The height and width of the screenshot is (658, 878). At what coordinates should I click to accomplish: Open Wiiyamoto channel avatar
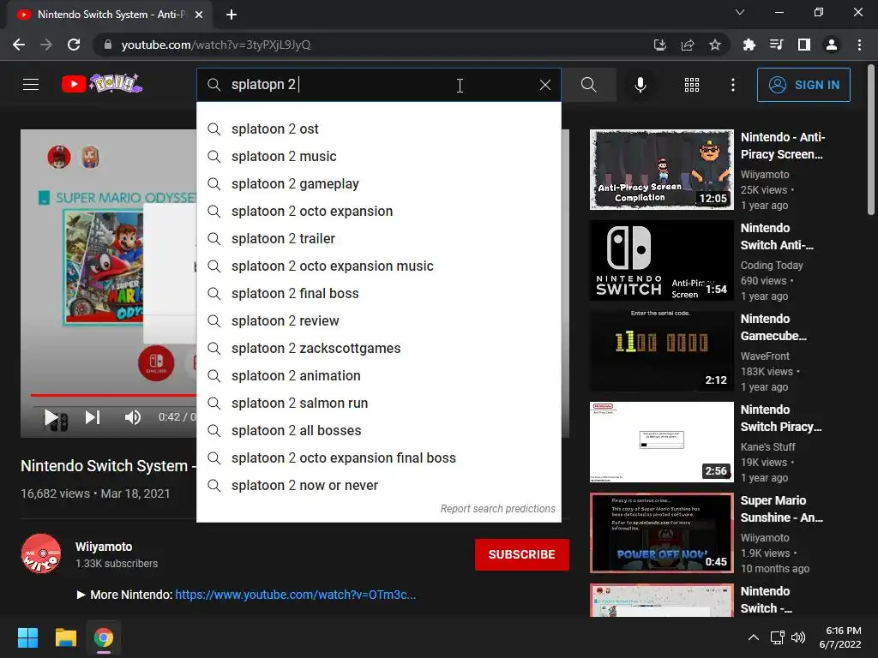click(x=41, y=554)
